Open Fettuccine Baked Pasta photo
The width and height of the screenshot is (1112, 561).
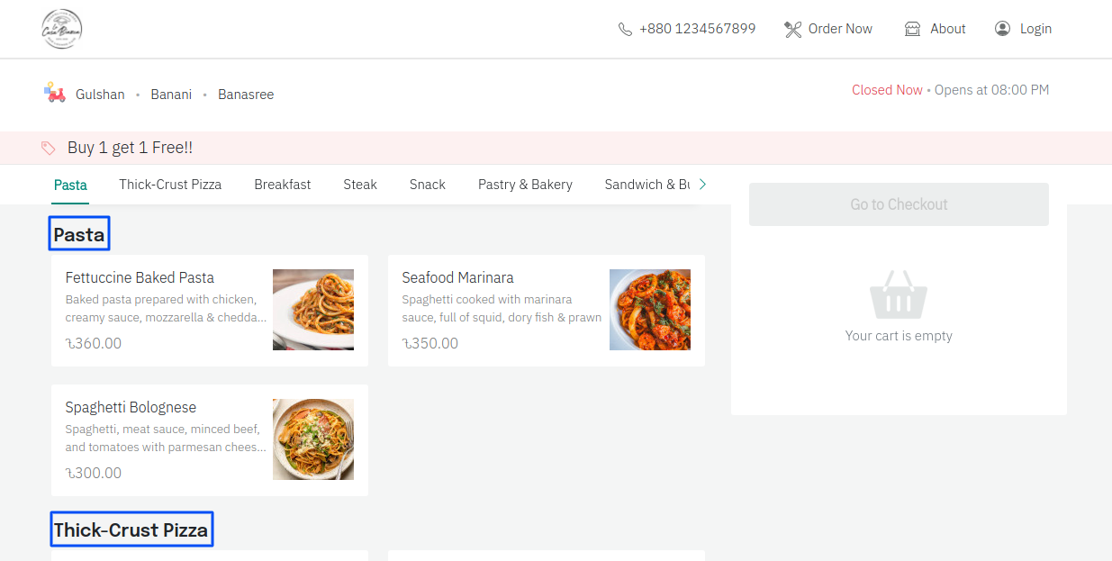(x=312, y=310)
